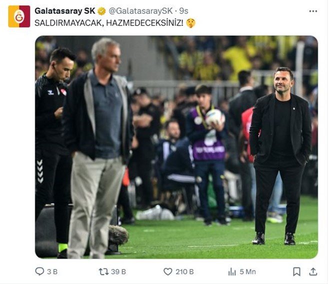
Task: Click the retweet arrows icon
Action: (x=103, y=271)
